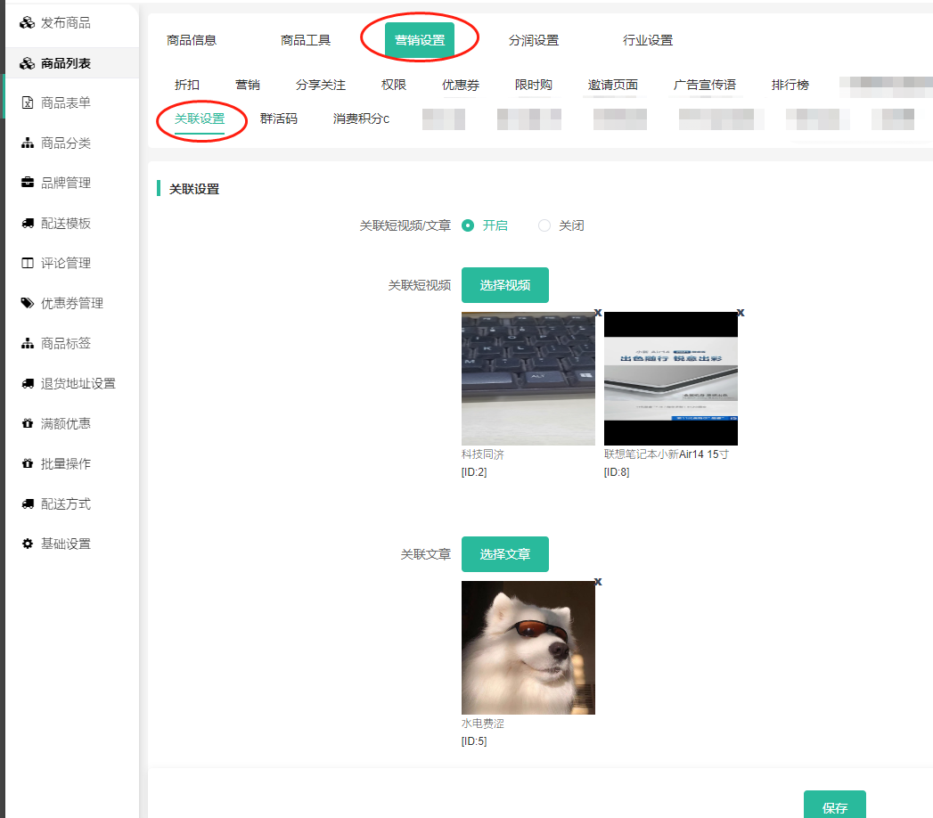The height and width of the screenshot is (818, 933).
Task: Click the 批量操作 gift icon
Action: pos(28,463)
